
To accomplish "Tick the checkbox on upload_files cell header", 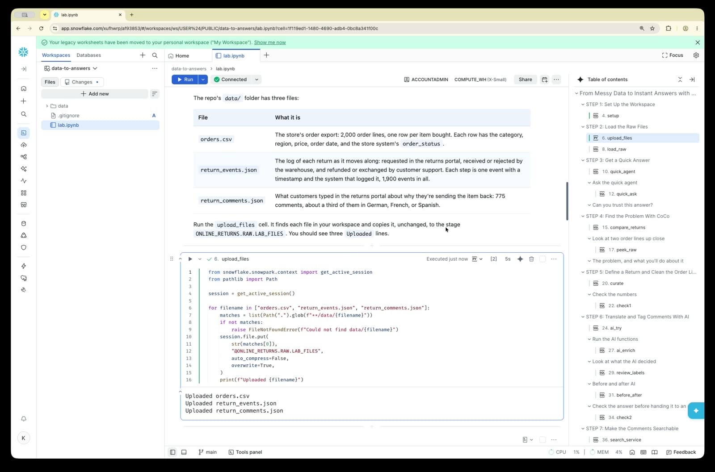I will tap(543, 259).
